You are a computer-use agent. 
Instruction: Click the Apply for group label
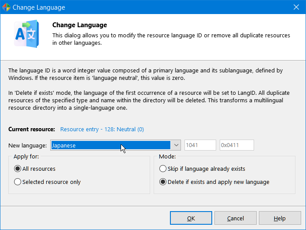click(26, 156)
